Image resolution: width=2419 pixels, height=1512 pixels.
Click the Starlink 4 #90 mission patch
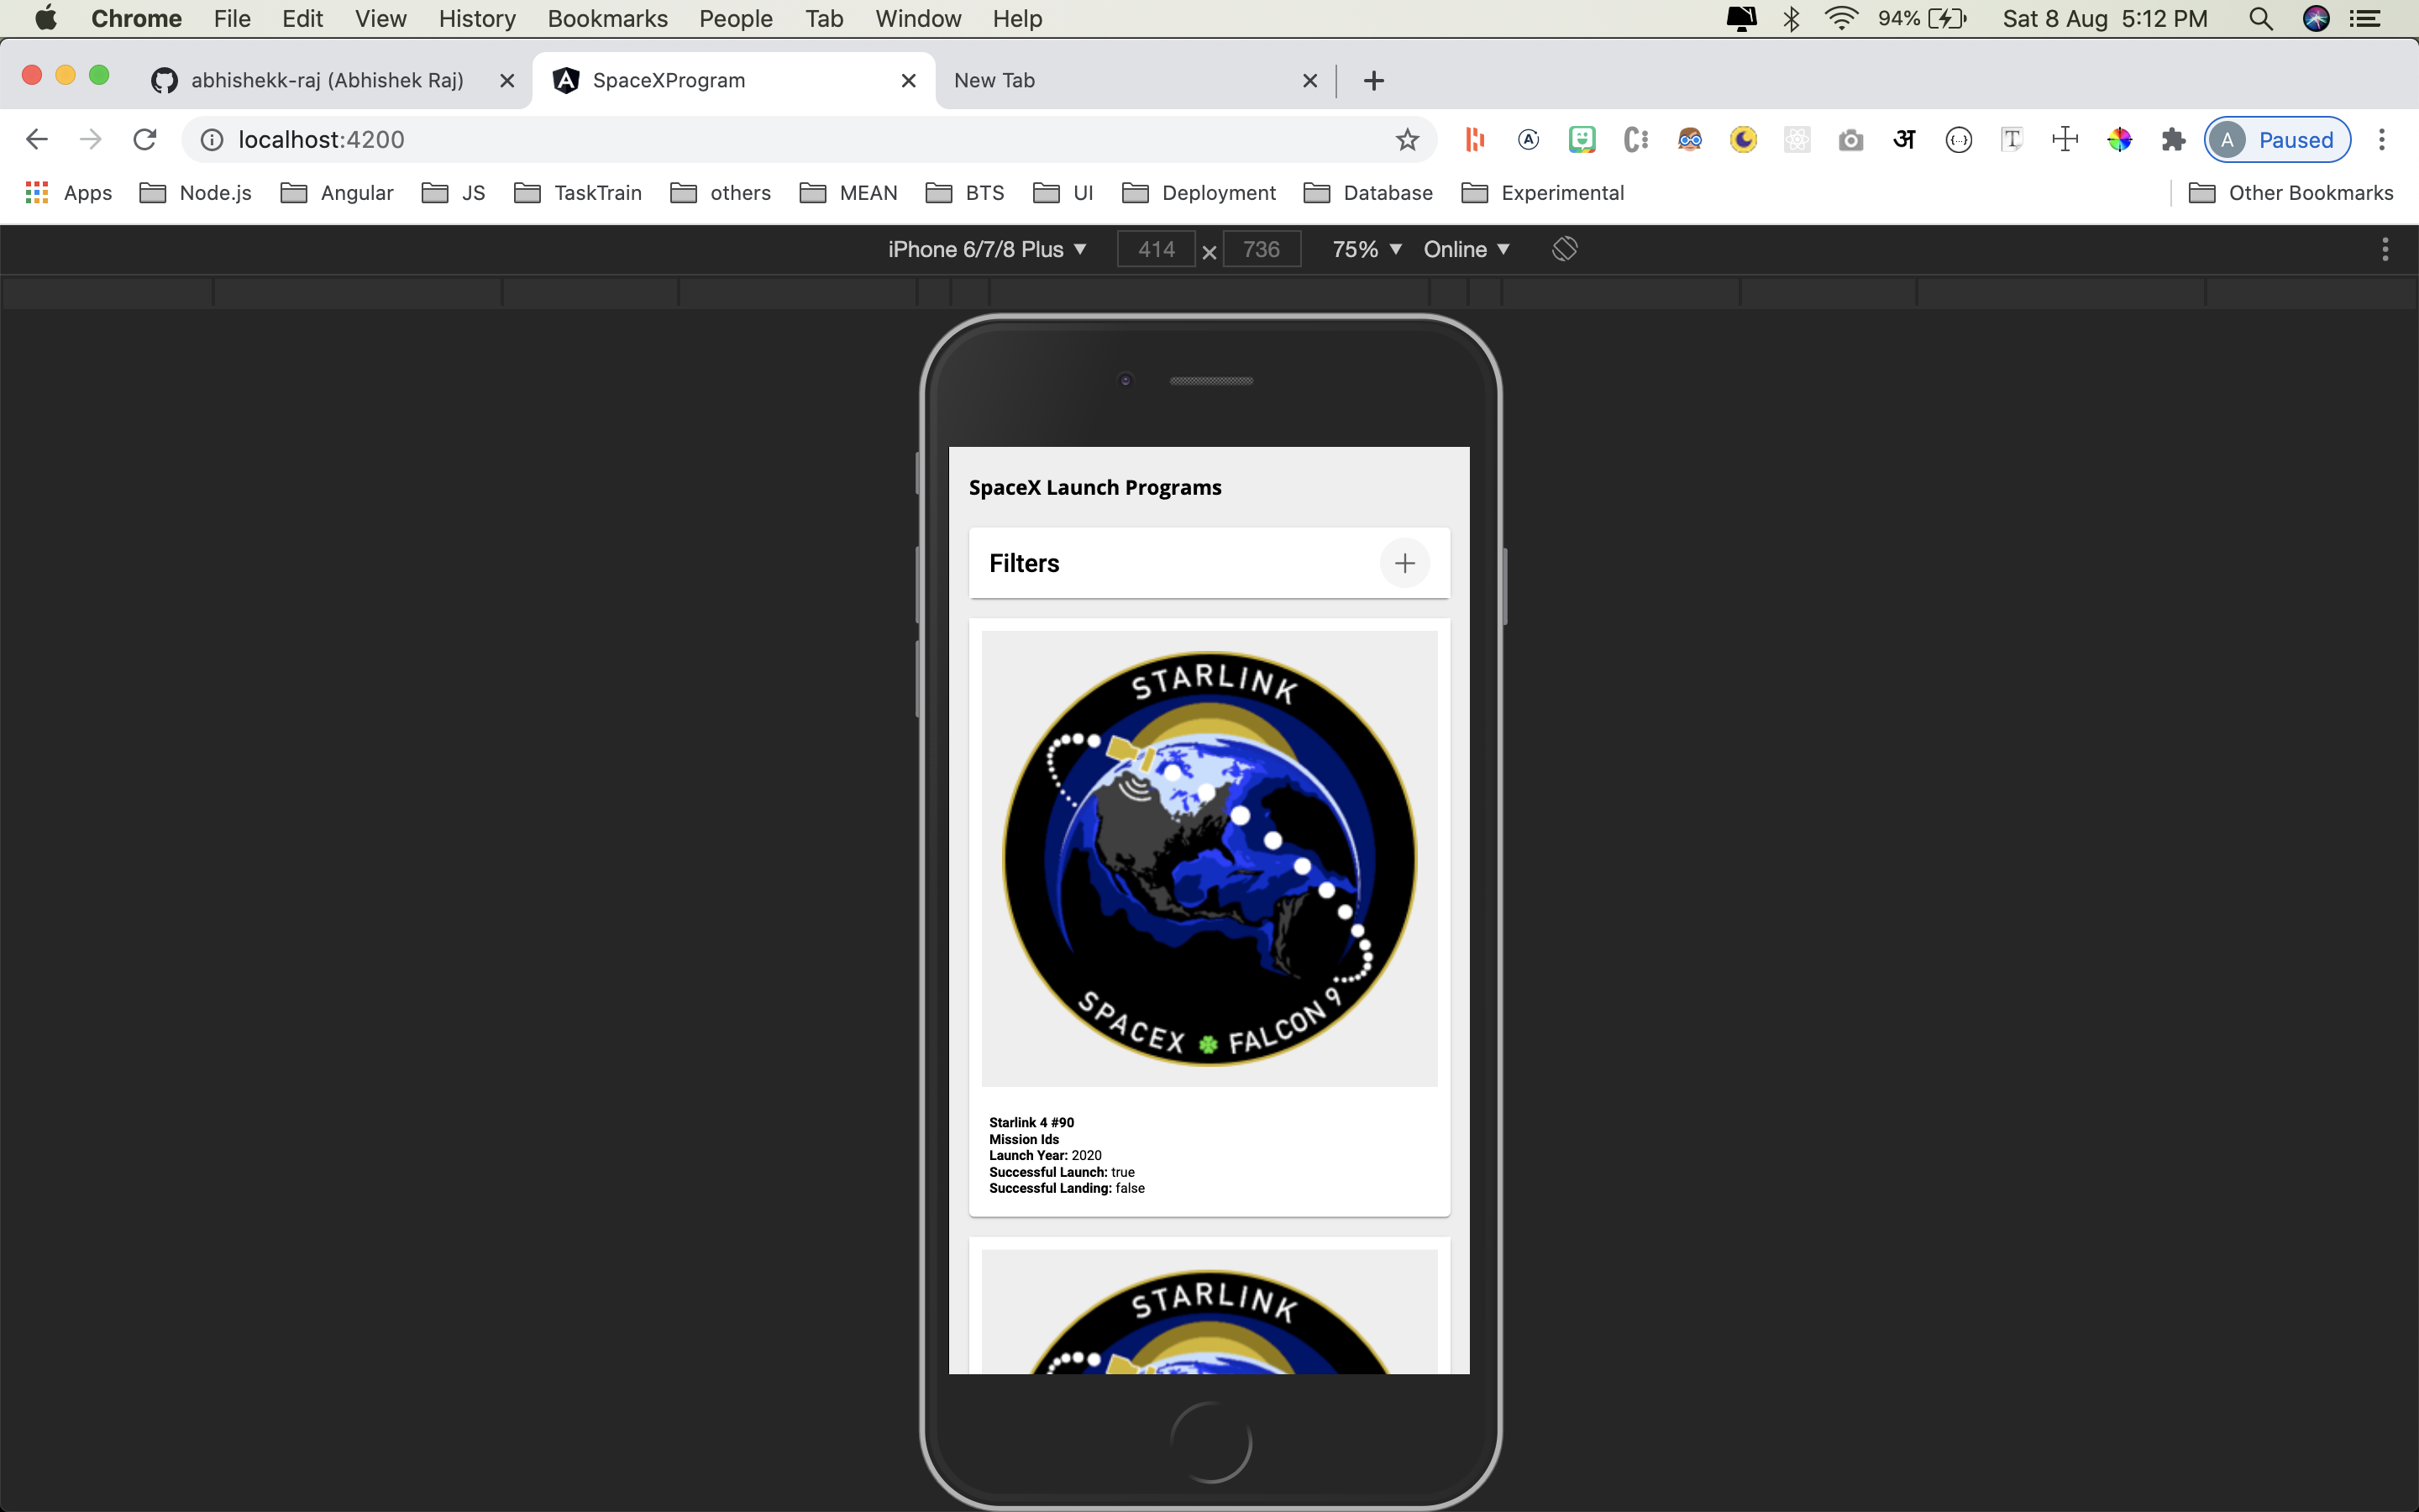[1209, 858]
